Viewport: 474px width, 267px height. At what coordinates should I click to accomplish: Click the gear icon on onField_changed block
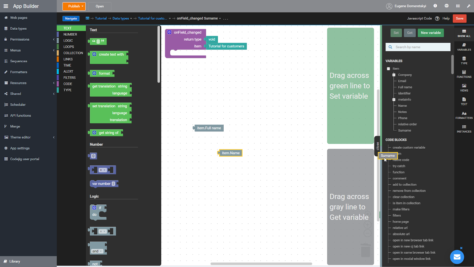click(169, 32)
